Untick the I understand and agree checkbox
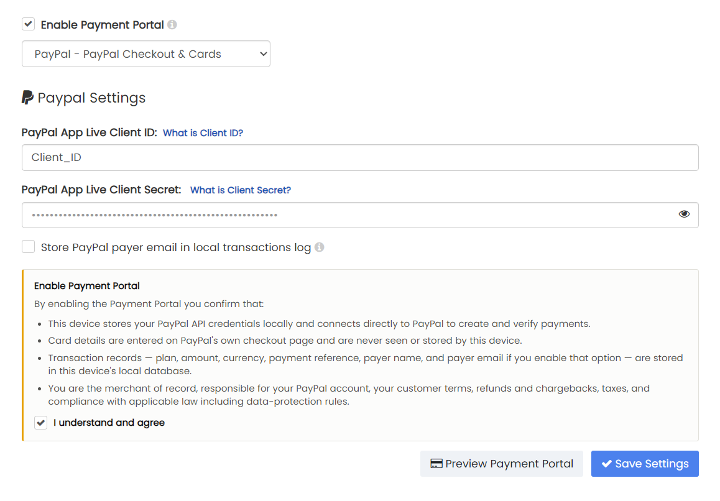The width and height of the screenshot is (720, 501). [x=41, y=423]
